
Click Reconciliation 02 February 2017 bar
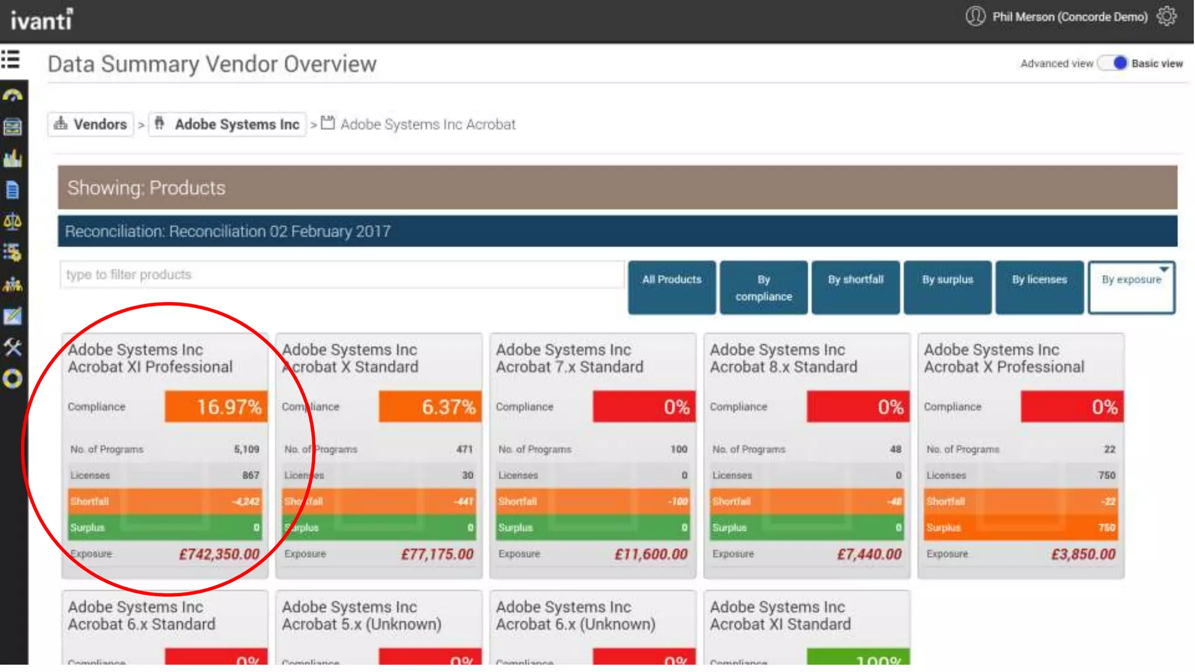[617, 231]
